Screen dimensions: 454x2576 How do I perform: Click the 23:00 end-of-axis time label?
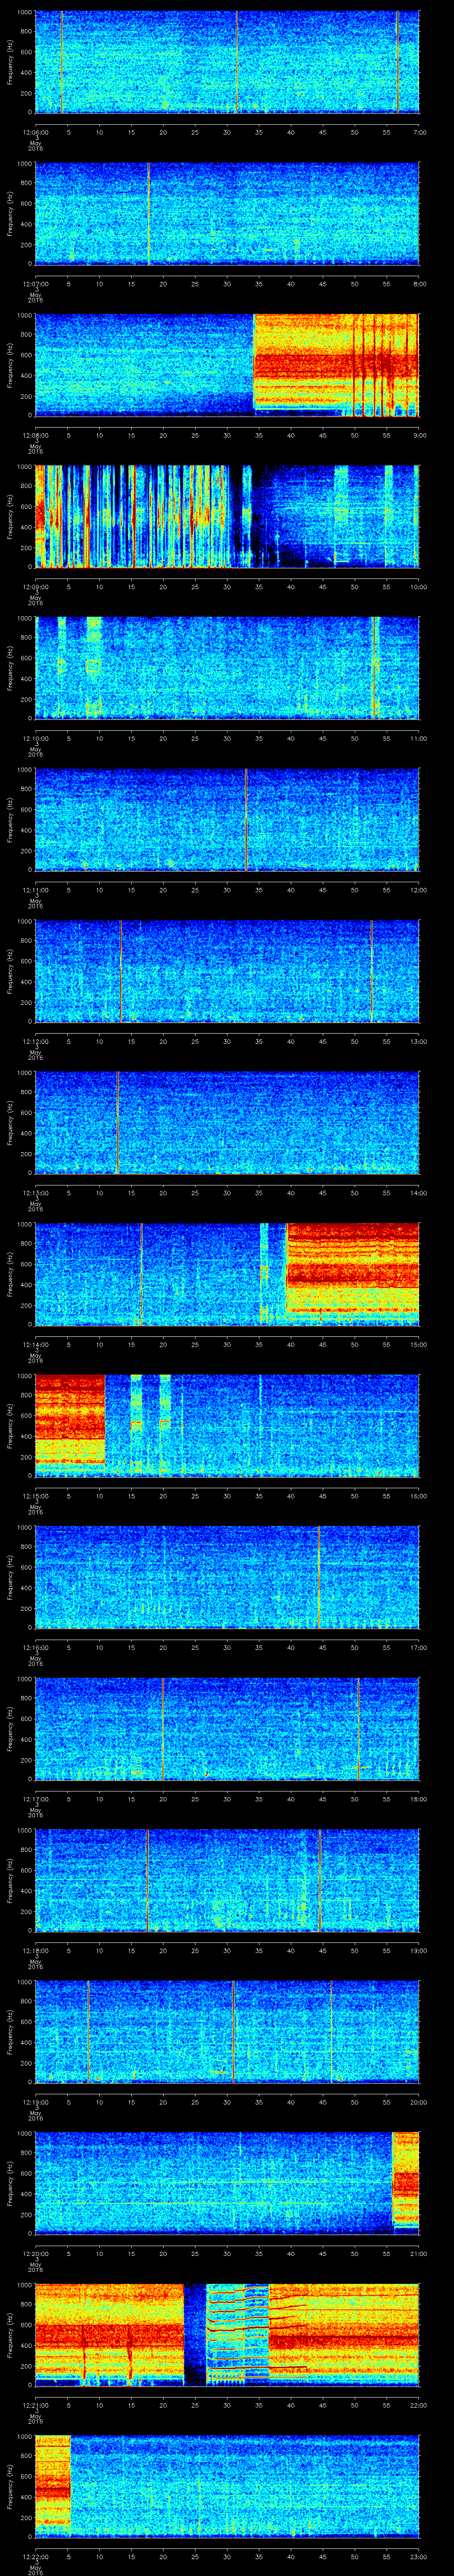419,2557
